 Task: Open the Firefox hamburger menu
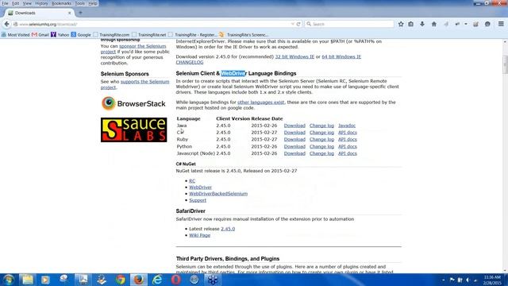(501, 24)
